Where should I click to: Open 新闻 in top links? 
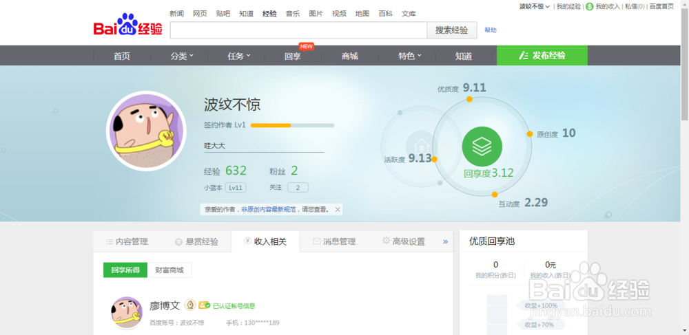(176, 14)
